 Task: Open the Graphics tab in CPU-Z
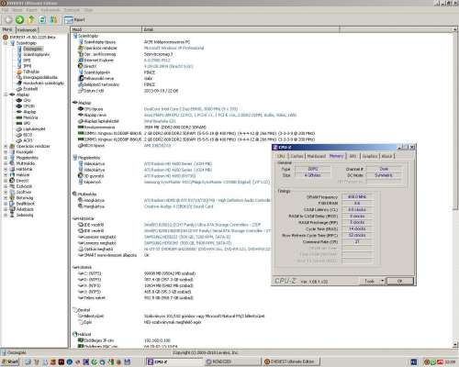[x=370, y=156]
